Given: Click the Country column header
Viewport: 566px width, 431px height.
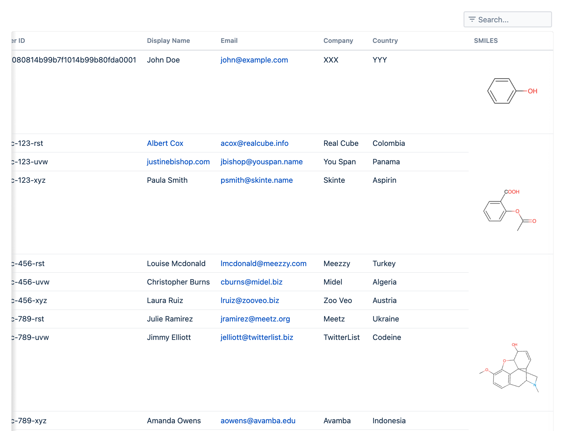Looking at the screenshot, I should tap(385, 40).
